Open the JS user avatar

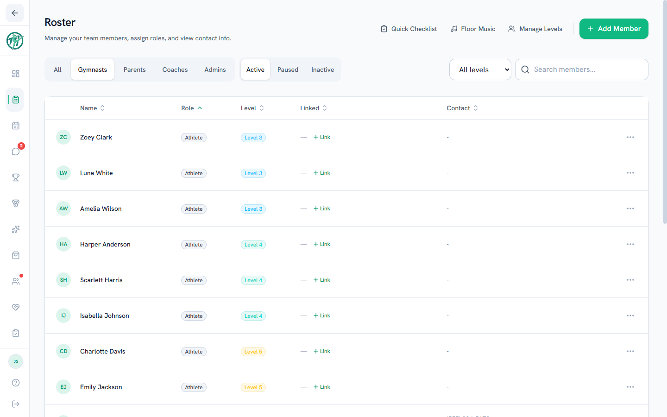16,361
